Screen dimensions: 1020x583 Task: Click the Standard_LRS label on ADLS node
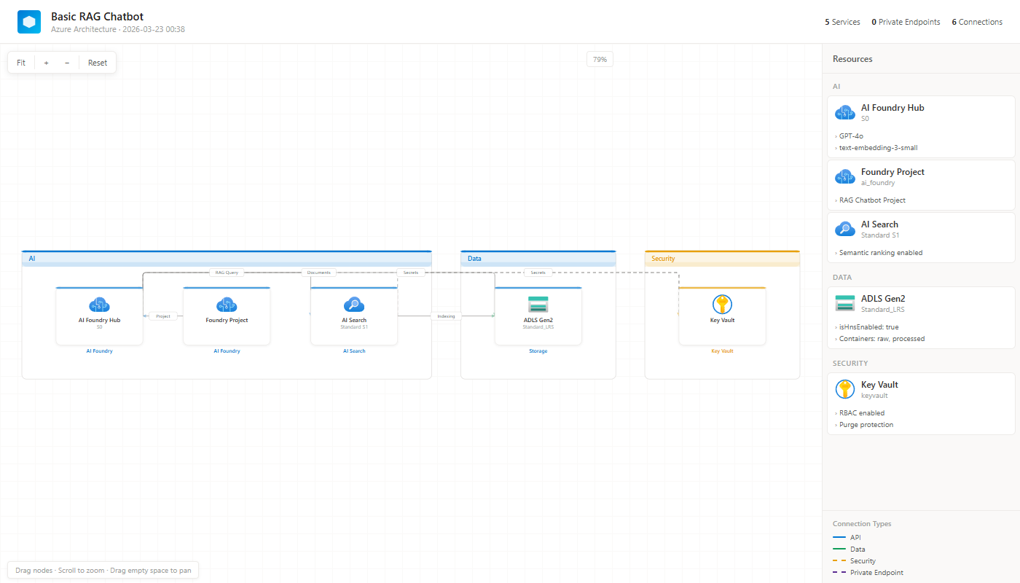click(x=538, y=327)
